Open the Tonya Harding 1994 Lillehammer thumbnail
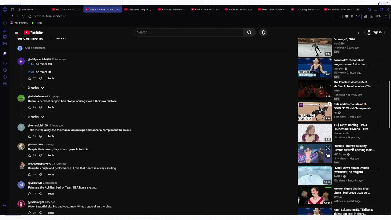 pos(315,133)
